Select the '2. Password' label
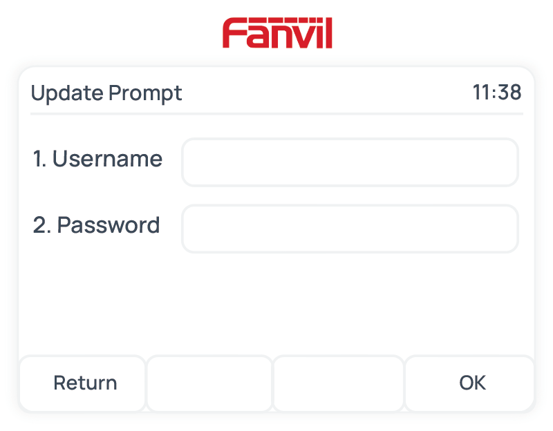The width and height of the screenshot is (553, 431). point(95,225)
